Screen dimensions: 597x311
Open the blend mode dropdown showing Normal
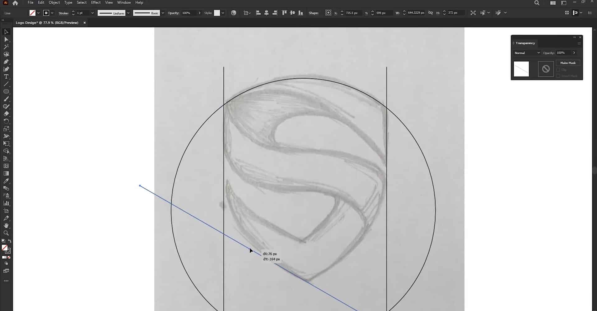[x=527, y=53]
